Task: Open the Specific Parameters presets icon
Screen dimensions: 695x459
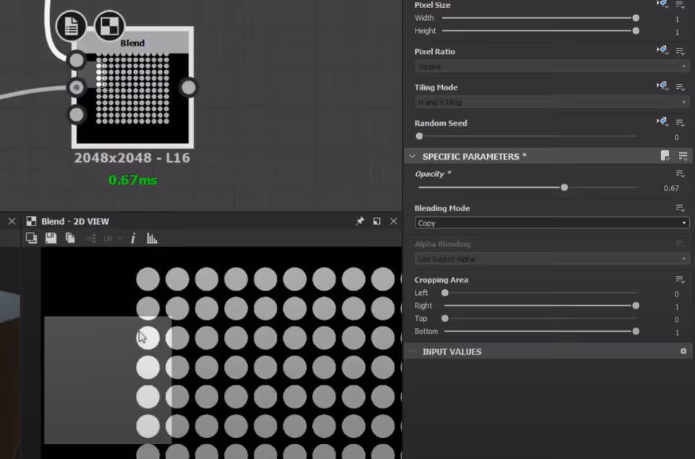Action: [x=665, y=155]
